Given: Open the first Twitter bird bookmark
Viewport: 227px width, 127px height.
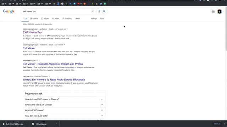Looking at the screenshot, I should (70, 4).
